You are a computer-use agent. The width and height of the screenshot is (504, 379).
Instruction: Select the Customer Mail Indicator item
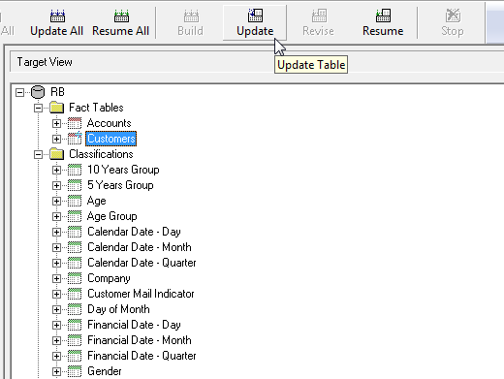[x=141, y=294]
